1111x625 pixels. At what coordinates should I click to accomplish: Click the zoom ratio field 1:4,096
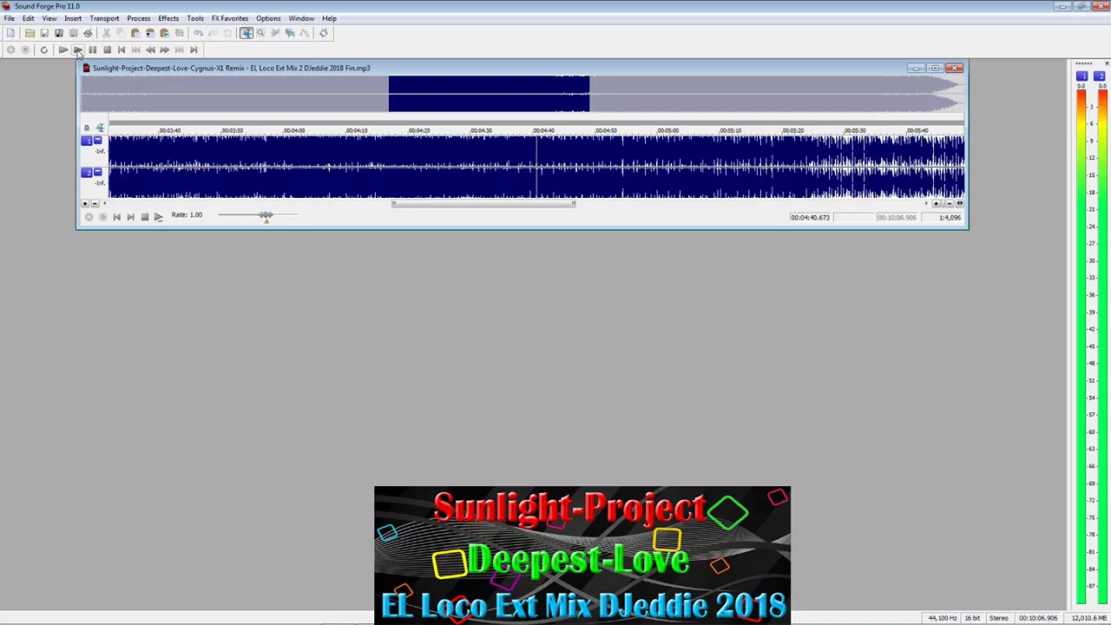click(x=942, y=218)
